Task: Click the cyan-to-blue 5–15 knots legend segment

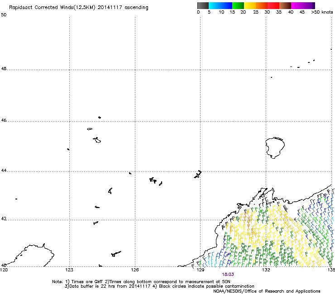Action: pyautogui.click(x=220, y=5)
